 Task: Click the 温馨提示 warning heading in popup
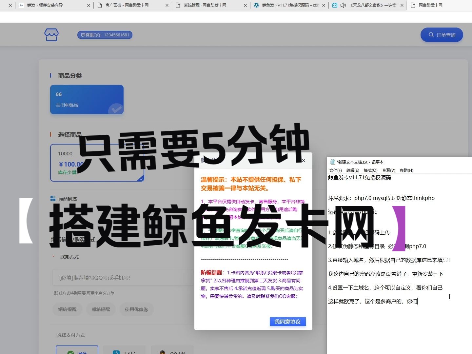[x=251, y=184]
